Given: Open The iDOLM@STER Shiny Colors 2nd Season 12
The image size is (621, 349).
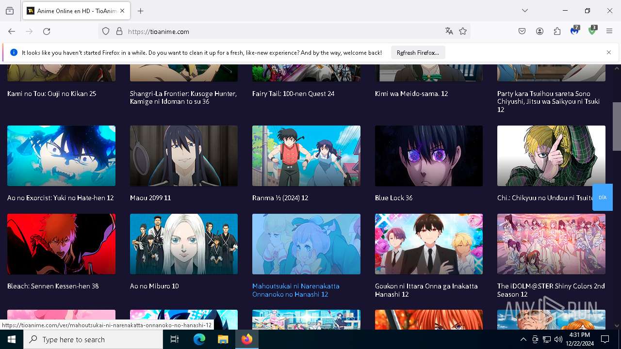Looking at the screenshot, I should [551, 290].
